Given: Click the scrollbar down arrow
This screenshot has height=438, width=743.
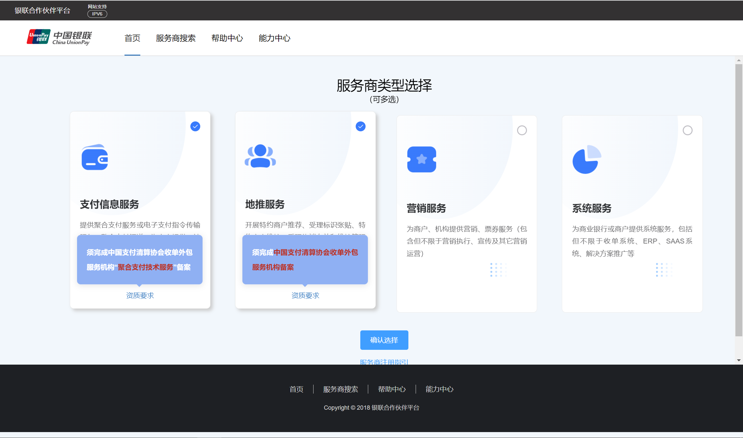Looking at the screenshot, I should 739,360.
